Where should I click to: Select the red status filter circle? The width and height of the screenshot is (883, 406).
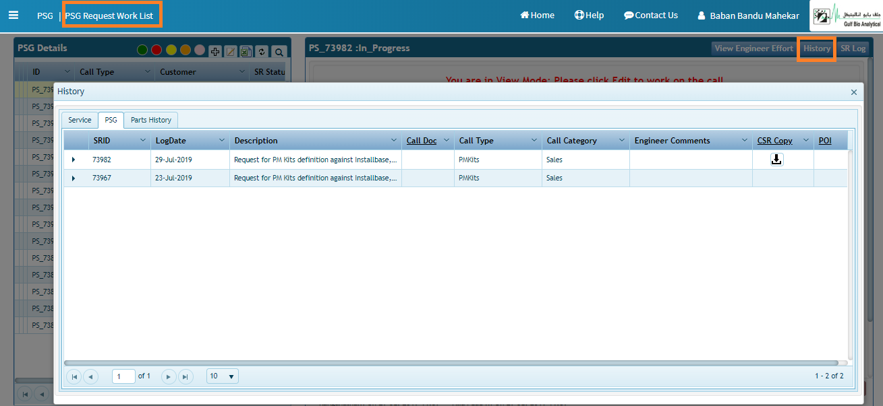click(156, 50)
